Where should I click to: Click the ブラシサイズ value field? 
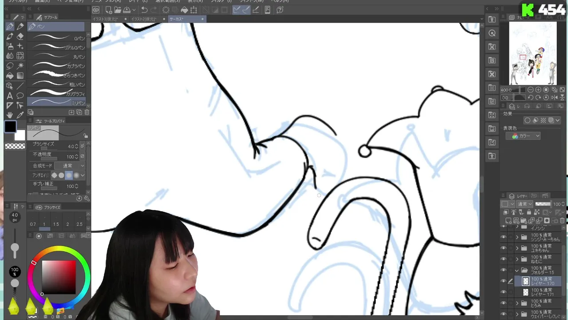coord(71,146)
